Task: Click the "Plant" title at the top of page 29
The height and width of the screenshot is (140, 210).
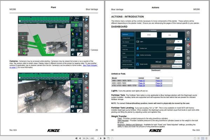Action: [x=54, y=7]
